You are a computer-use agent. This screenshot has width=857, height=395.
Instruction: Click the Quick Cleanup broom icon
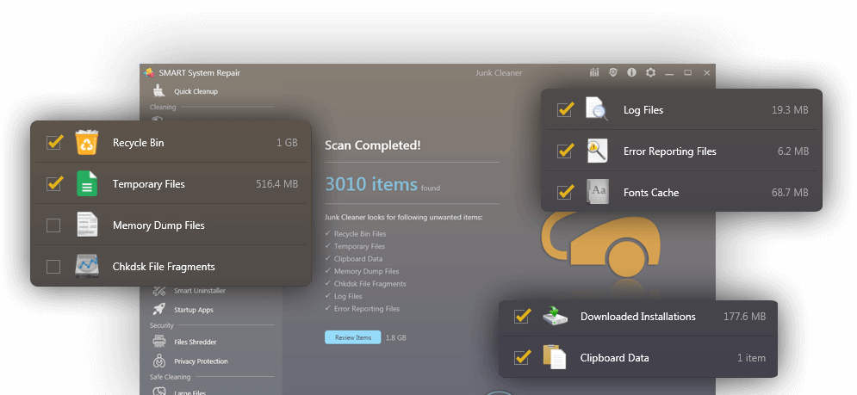158,90
